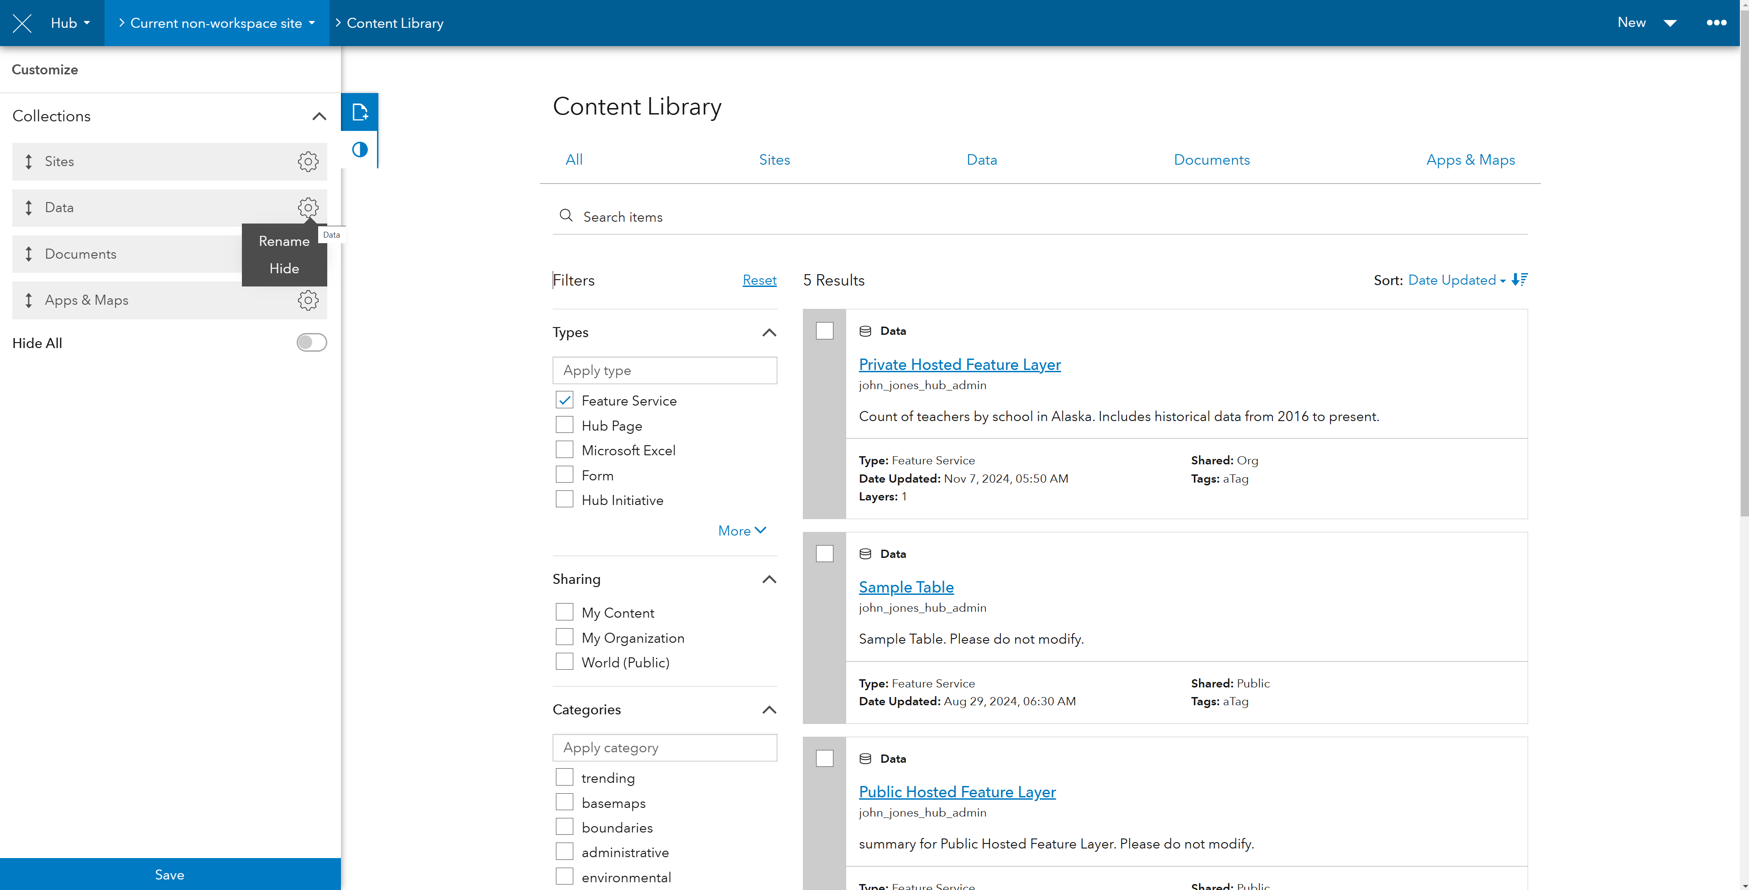Close the customize panel with X icon

pyautogui.click(x=22, y=23)
